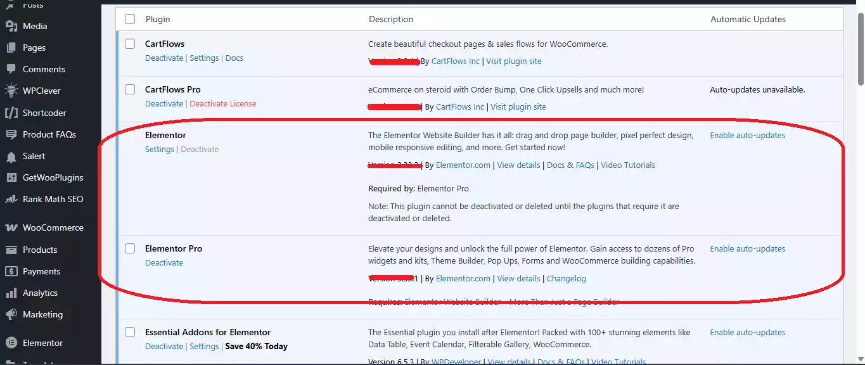Open View details for Elementor Pro
The image size is (865, 365).
[x=518, y=278]
